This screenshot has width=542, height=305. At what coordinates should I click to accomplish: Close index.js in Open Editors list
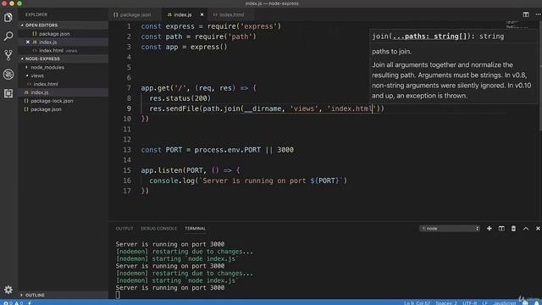pos(28,42)
